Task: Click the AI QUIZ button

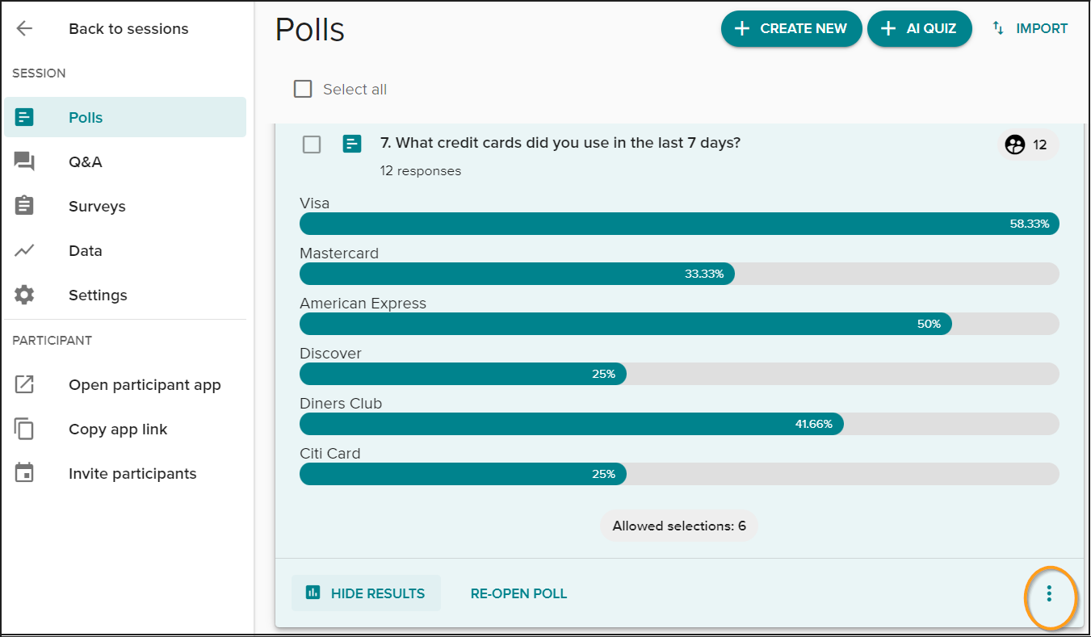Action: click(x=919, y=28)
